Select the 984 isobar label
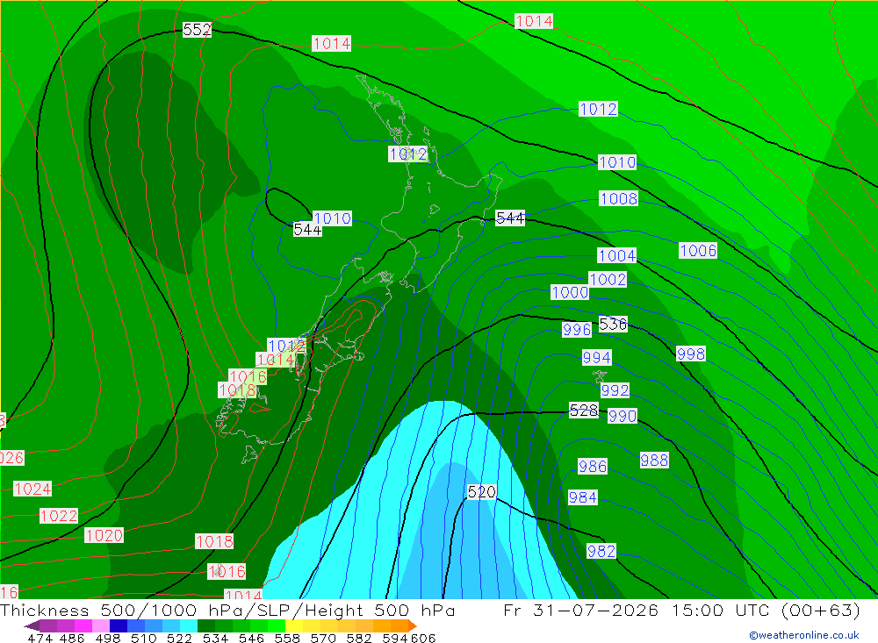Image resolution: width=878 pixels, height=643 pixels. click(582, 497)
